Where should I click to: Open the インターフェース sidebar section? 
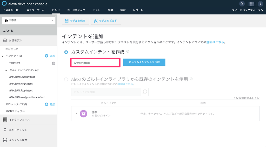29,120
